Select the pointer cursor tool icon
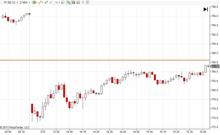The height and width of the screenshot is (135, 220). pos(57,2)
